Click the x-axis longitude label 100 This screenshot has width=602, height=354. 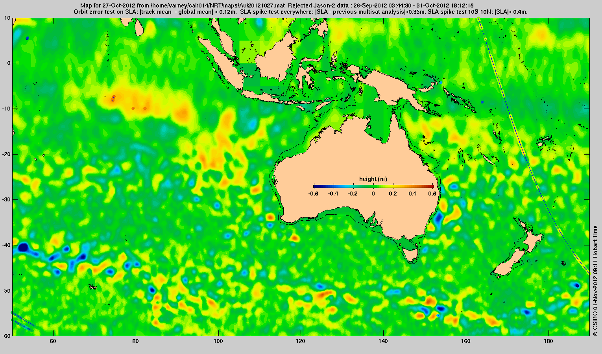pos(218,341)
